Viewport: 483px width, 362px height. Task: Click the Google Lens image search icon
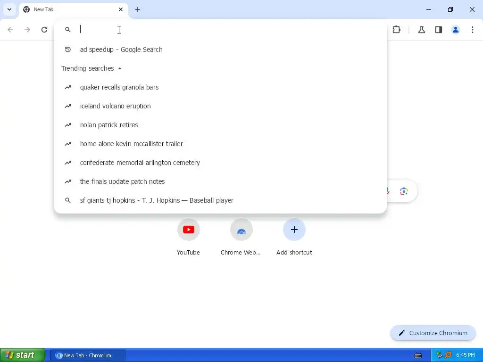pos(404,191)
